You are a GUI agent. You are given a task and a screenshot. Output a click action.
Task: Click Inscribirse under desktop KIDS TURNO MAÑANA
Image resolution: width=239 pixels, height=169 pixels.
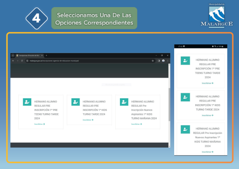coord(136,124)
